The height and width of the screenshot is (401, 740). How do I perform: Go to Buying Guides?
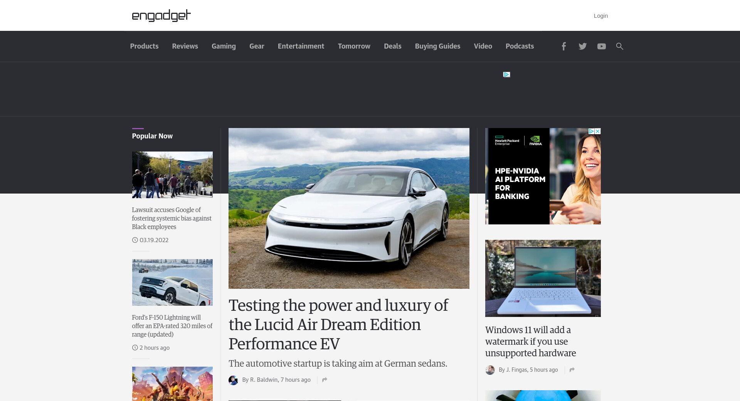(x=438, y=46)
